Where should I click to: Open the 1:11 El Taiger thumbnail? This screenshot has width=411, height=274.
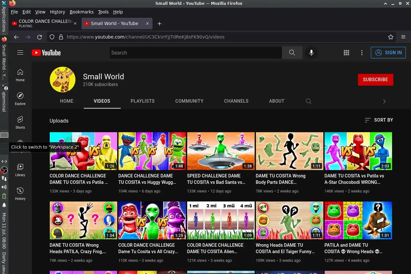tap(290, 220)
